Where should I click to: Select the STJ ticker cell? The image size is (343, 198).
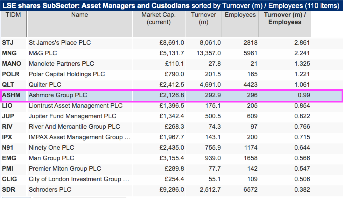8,43
